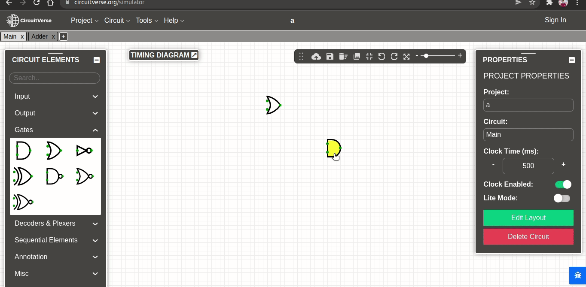Image resolution: width=586 pixels, height=287 pixels.
Task: Undo the last circuit change
Action: pyautogui.click(x=382, y=56)
